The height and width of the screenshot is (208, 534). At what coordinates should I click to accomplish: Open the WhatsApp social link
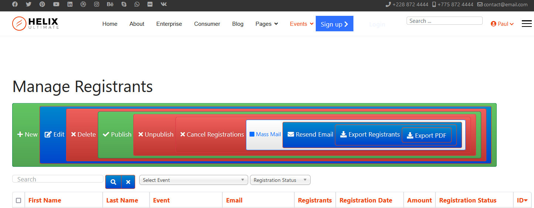[x=137, y=4]
